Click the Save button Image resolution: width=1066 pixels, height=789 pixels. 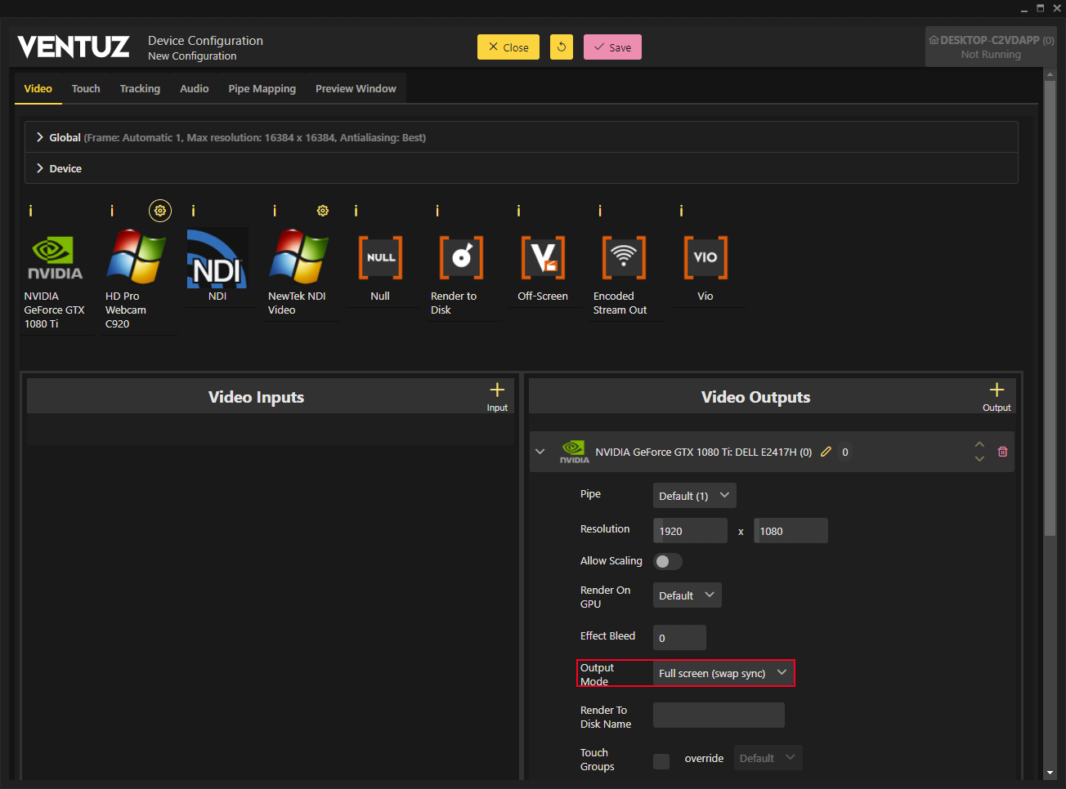coord(612,47)
